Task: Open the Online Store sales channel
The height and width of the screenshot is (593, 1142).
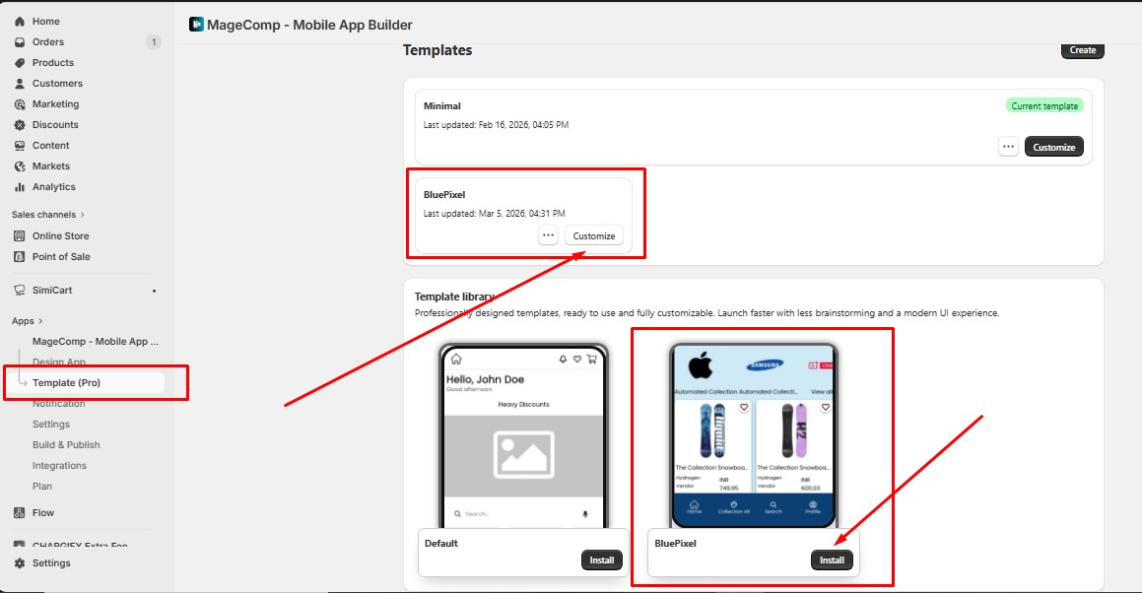Action: (x=60, y=236)
